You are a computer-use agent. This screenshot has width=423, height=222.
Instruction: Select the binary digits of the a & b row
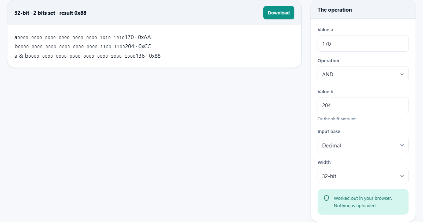[82, 56]
